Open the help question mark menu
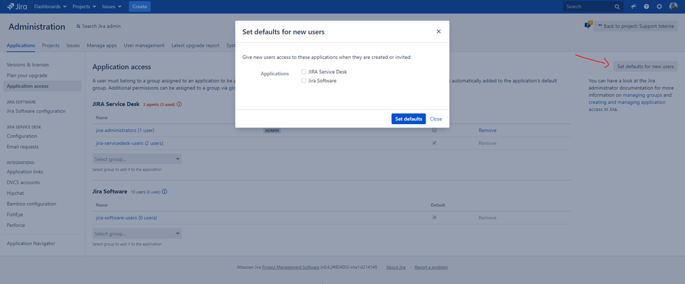 (646, 7)
